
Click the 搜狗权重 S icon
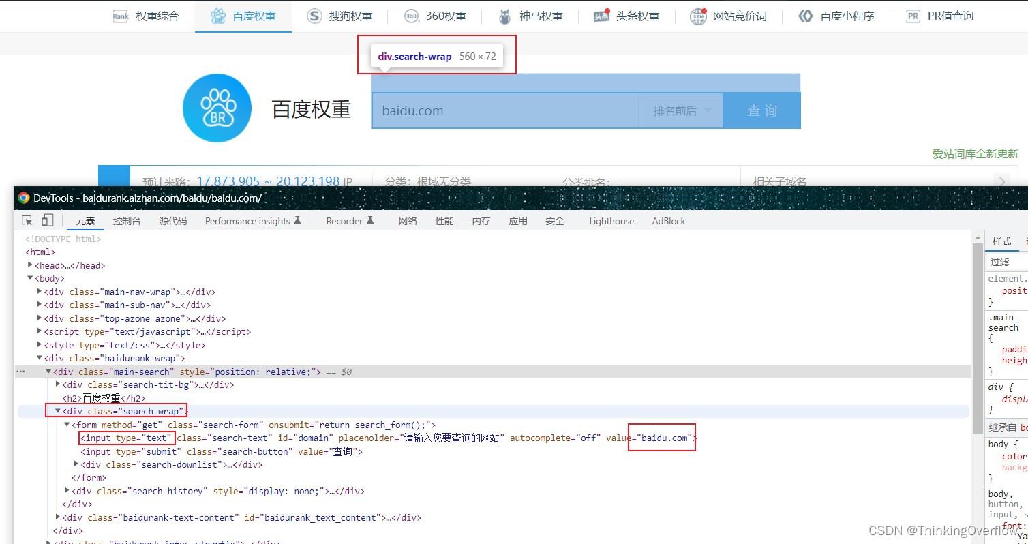point(314,16)
